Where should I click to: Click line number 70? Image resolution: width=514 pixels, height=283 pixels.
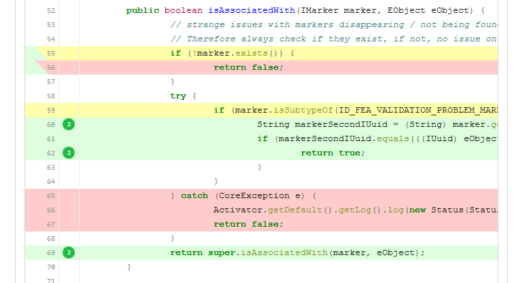[x=51, y=267]
